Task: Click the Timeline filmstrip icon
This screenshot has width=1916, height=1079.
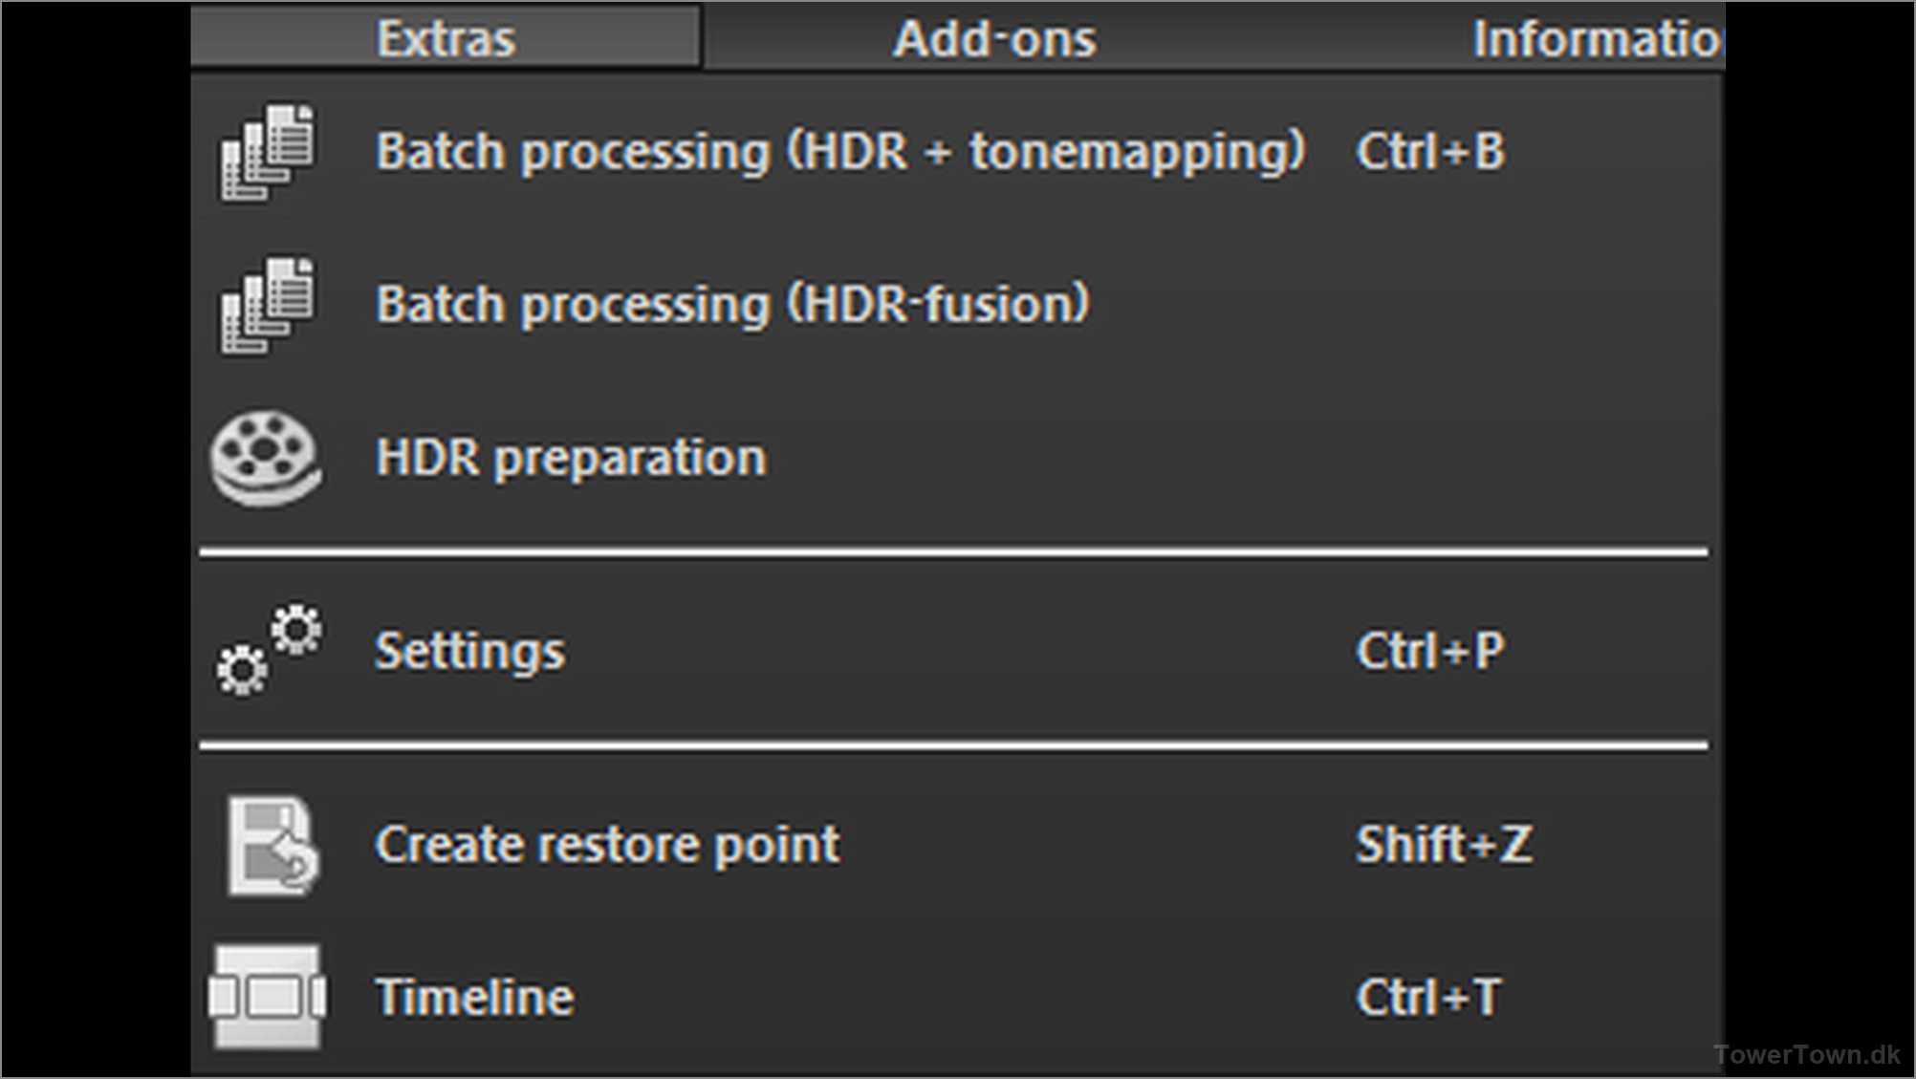Action: click(x=267, y=997)
